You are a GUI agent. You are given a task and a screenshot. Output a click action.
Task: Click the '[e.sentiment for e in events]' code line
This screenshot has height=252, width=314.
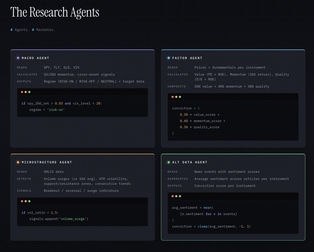point(208,214)
